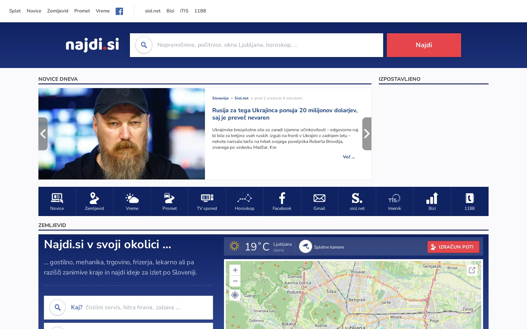Zoom out on the map
Viewport: 527px width, 329px height.
tap(235, 281)
